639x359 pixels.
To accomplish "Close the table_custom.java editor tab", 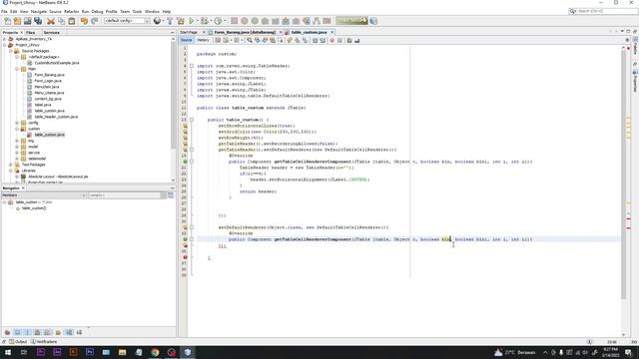I will [332, 32].
